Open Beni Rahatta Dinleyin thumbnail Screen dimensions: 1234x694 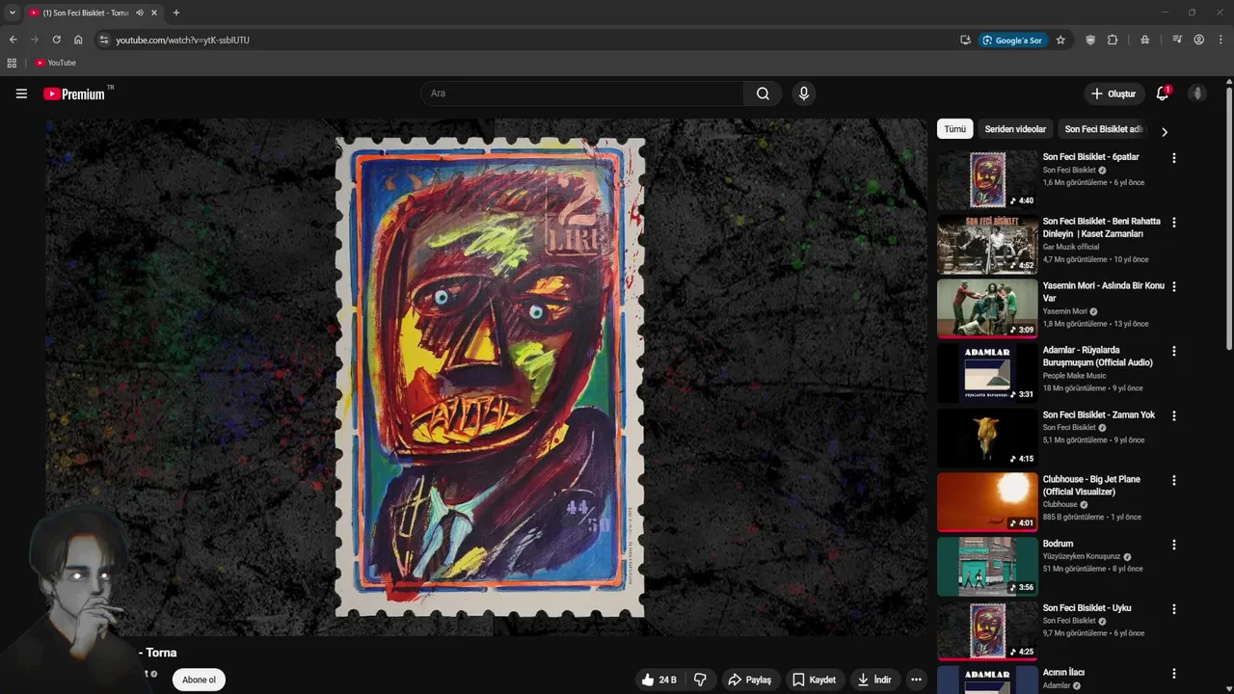pos(987,245)
